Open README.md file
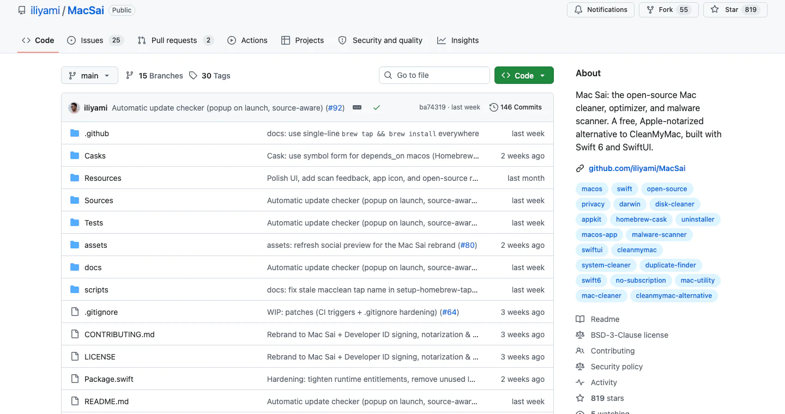The width and height of the screenshot is (785, 414). click(x=106, y=401)
